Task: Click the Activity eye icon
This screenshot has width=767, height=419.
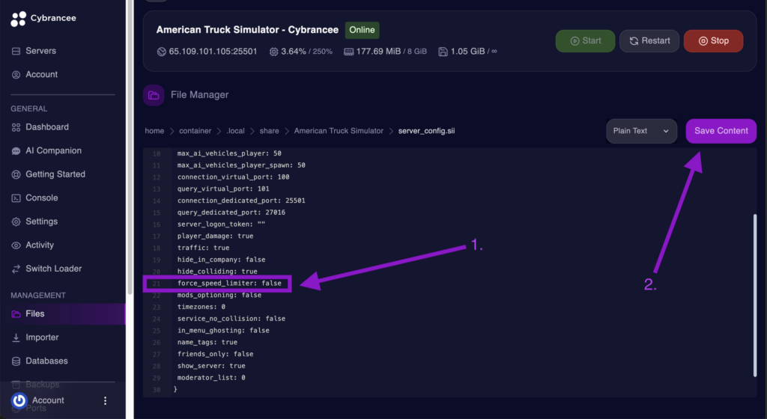Action: coord(16,245)
